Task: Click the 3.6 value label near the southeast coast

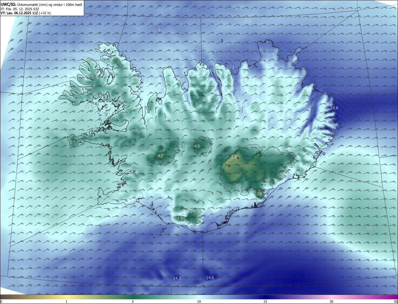Action: 259,194
